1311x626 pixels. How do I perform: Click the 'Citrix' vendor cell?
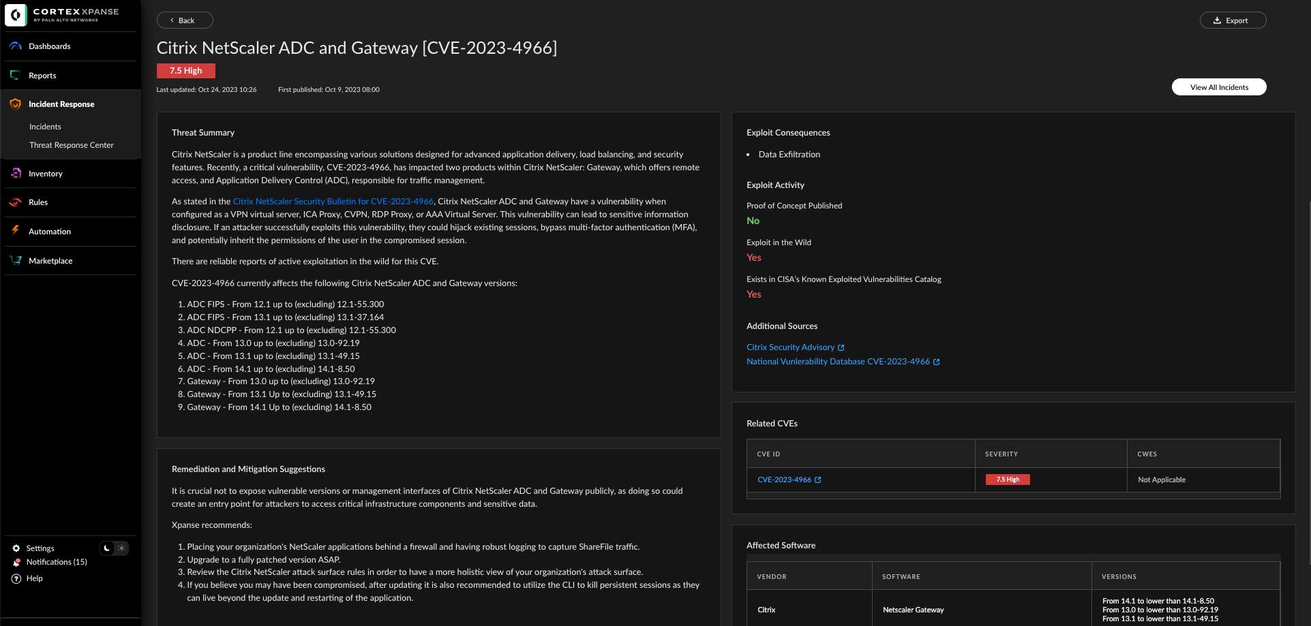click(x=766, y=610)
